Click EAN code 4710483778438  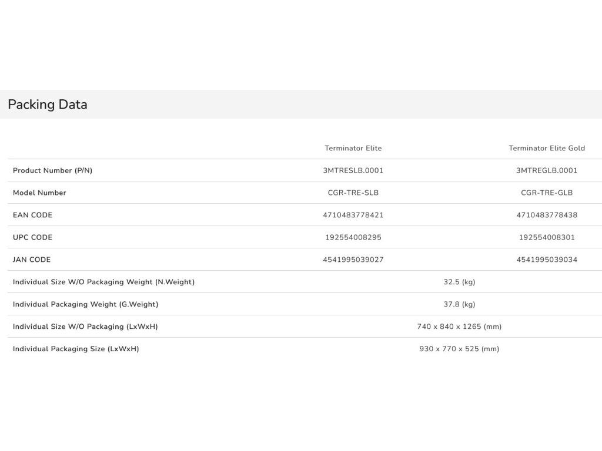(x=547, y=215)
